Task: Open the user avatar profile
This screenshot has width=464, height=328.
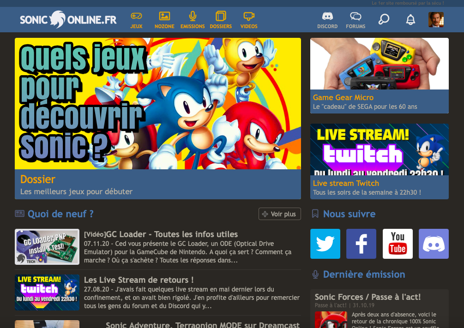Action: [x=436, y=19]
